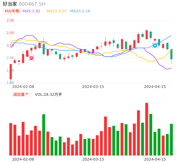Image resolution: width=184 pixels, height=163 pixels.
Task: Click the stock name 好当家
Action: (x=10, y=4)
